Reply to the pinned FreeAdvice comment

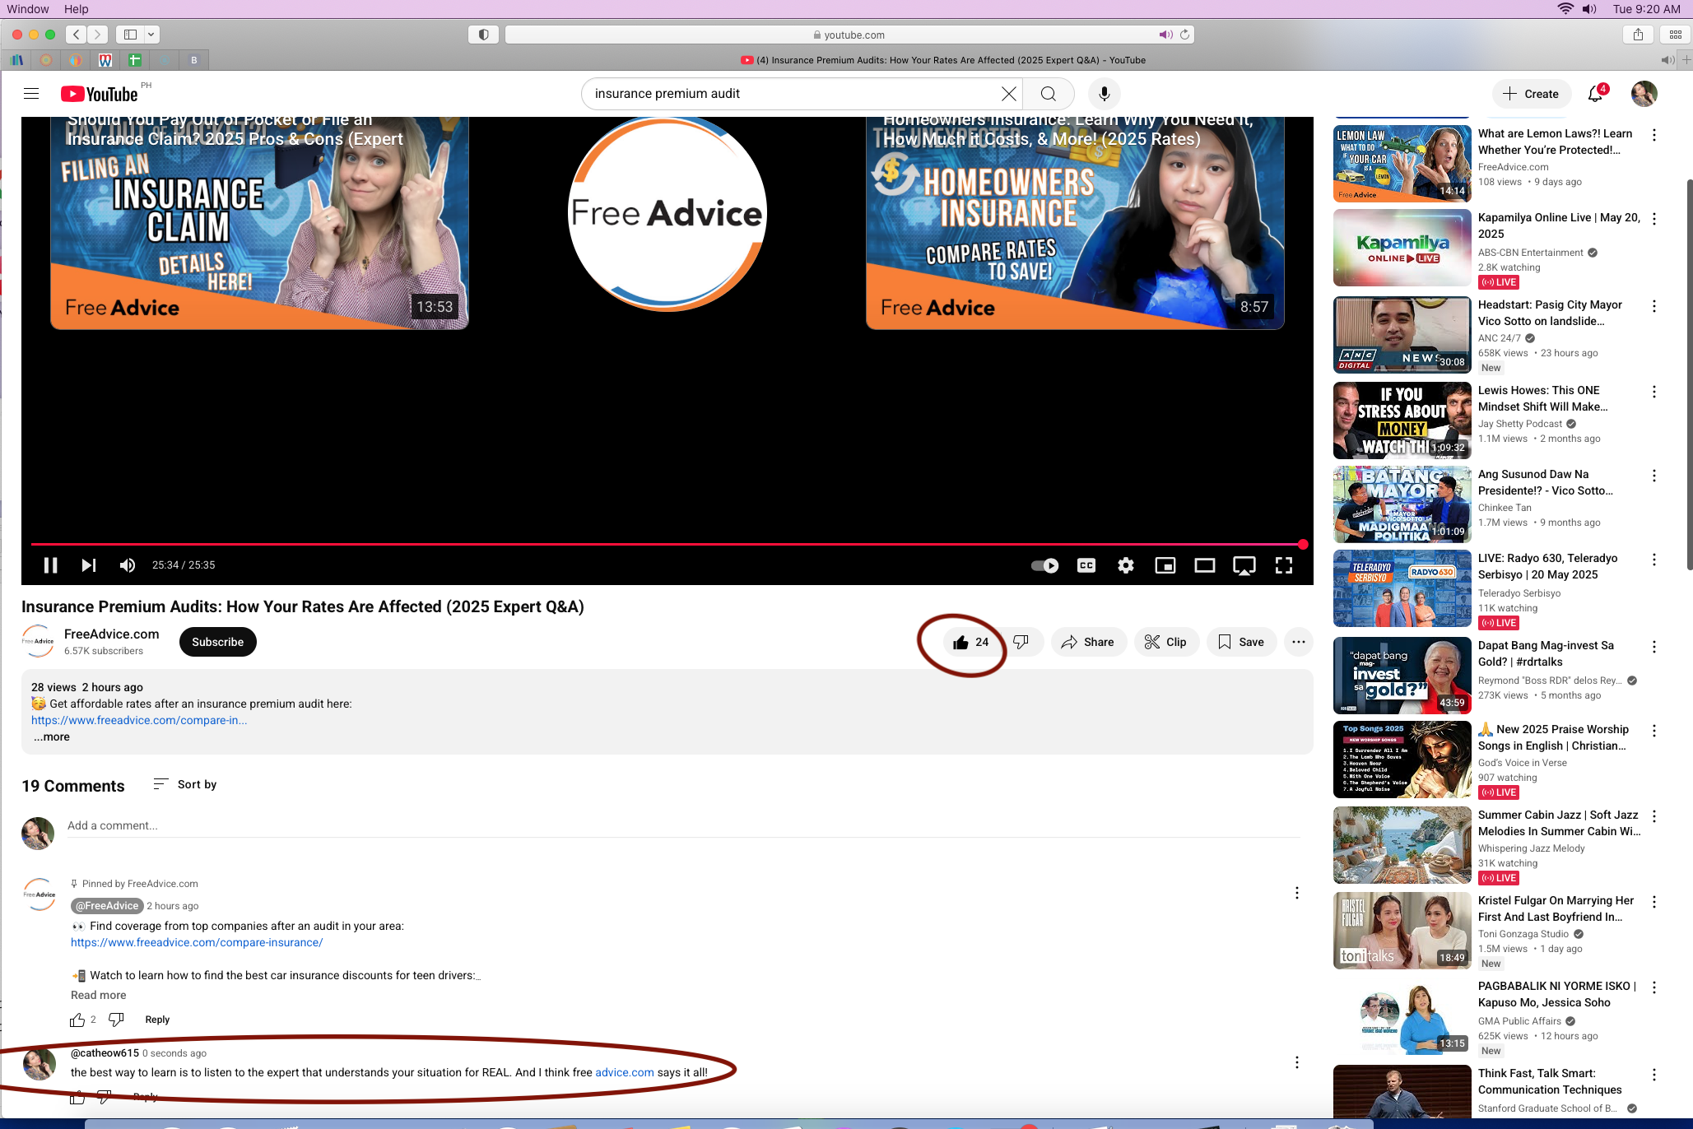click(x=157, y=1020)
